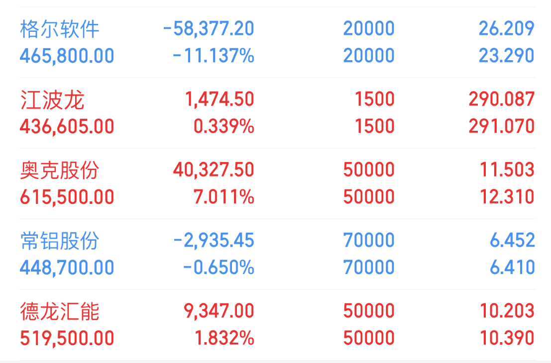
Task: Click the 10.390 current price
Action: tap(507, 338)
